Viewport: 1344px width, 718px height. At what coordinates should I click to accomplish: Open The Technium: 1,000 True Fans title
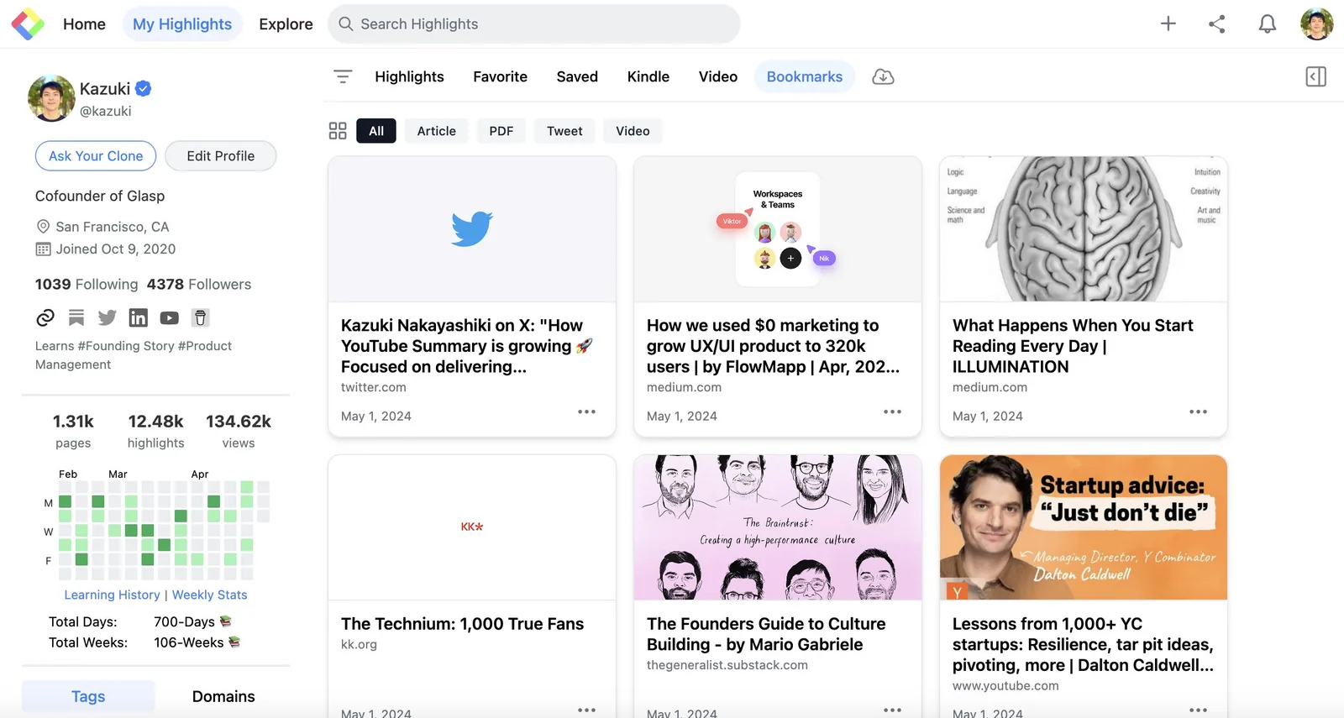tap(462, 624)
